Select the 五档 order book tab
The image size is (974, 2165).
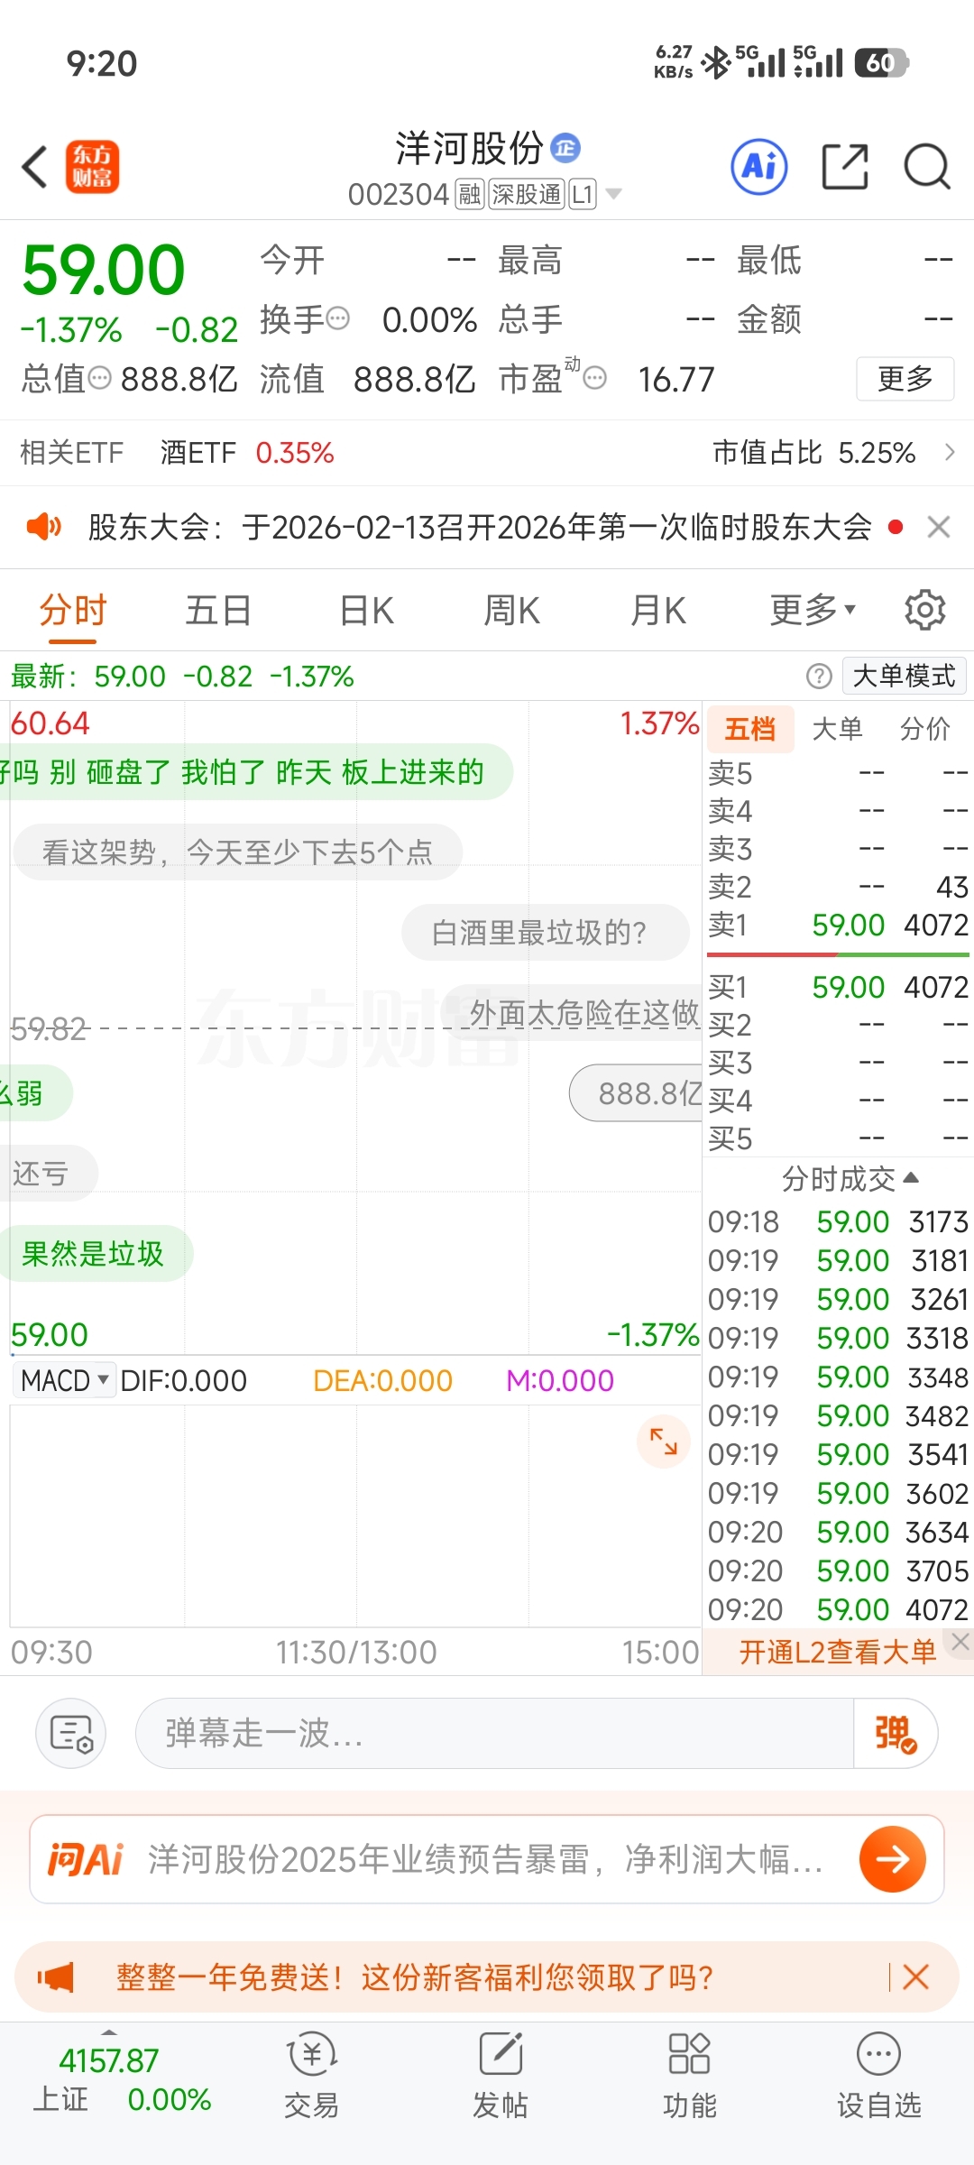click(750, 729)
